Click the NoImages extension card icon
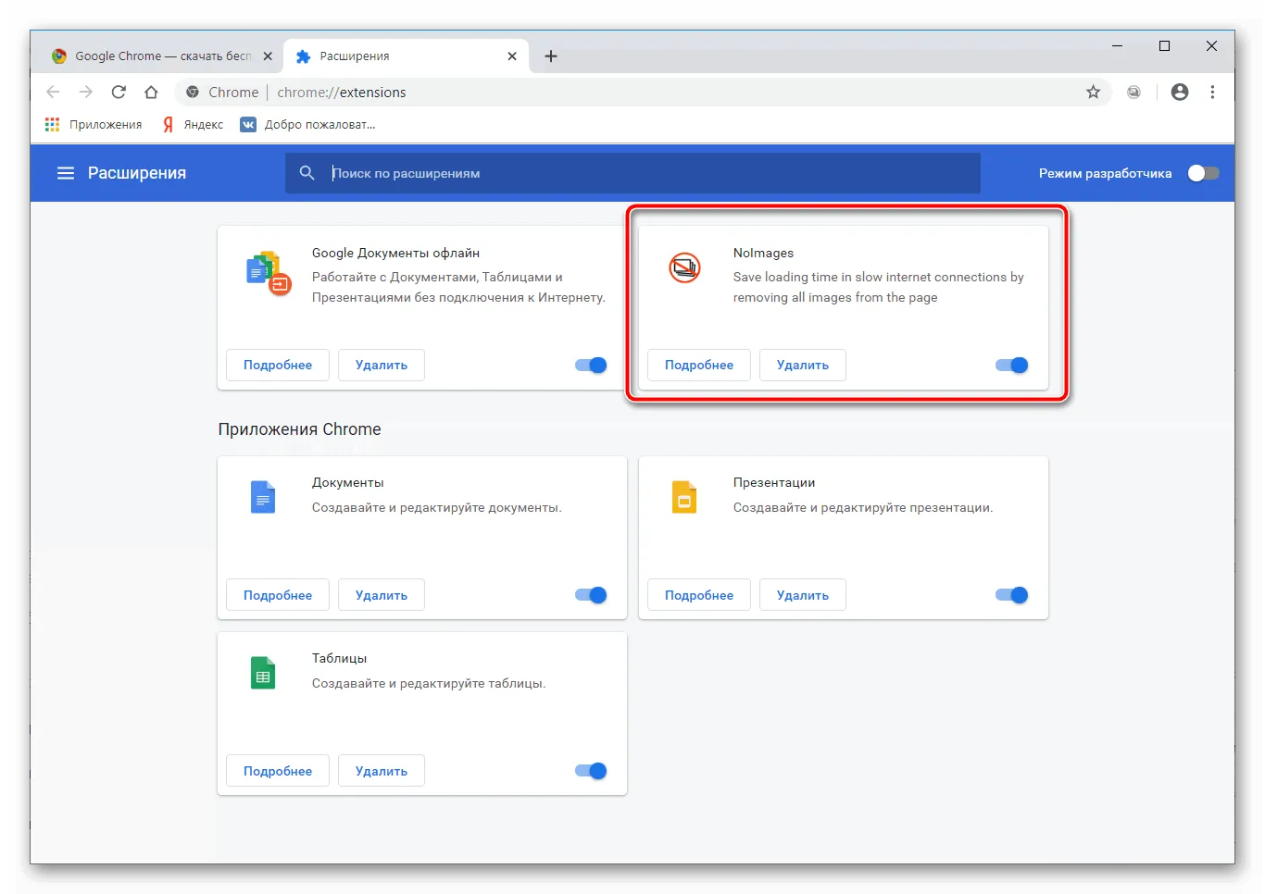 [x=685, y=268]
